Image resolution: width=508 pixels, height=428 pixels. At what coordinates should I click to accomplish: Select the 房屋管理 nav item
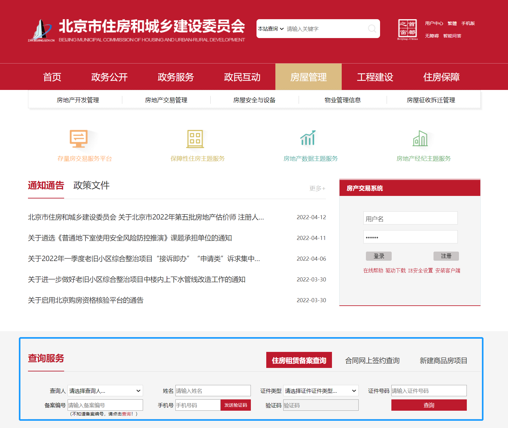308,77
